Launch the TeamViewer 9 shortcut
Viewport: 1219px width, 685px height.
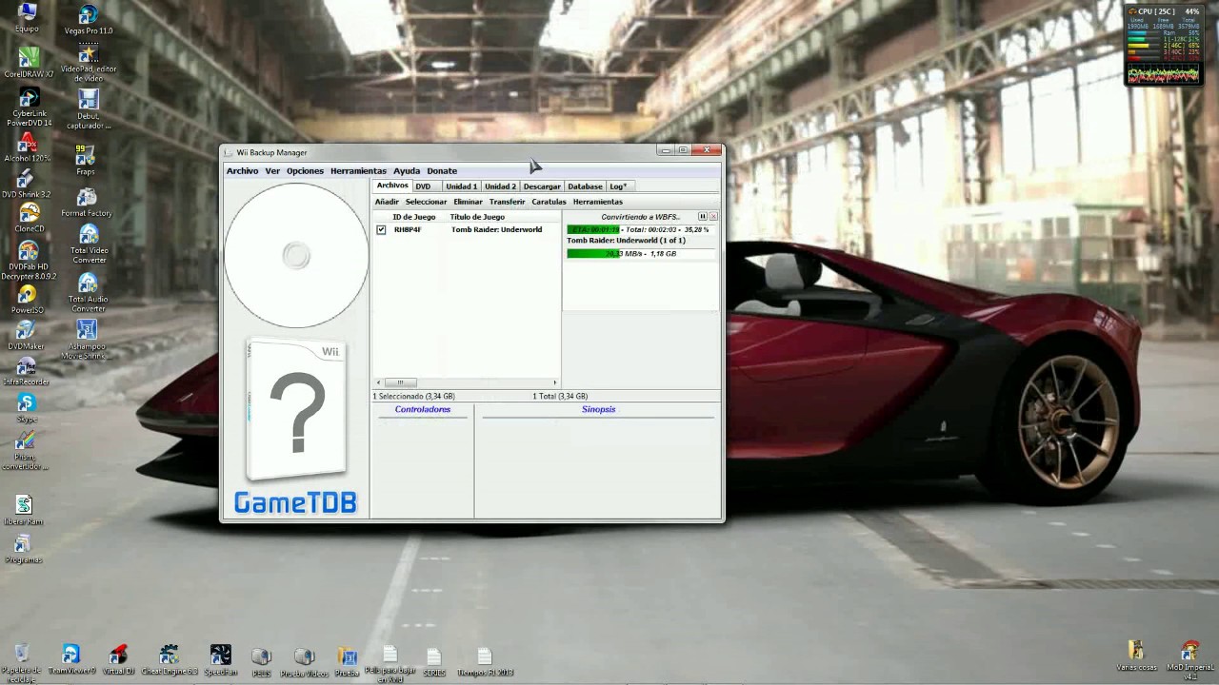click(x=71, y=660)
